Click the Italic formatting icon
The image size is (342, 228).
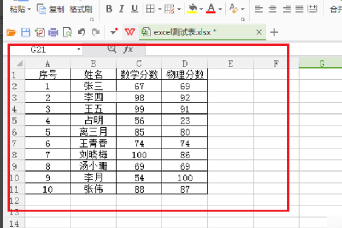tap(121, 9)
